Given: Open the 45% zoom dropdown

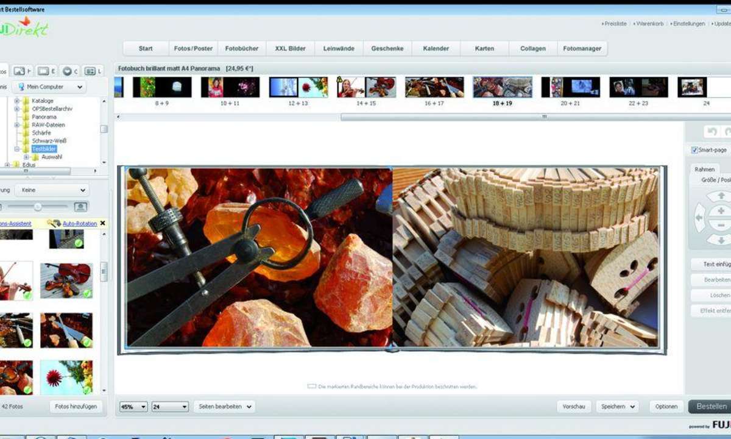Looking at the screenshot, I should click(133, 407).
